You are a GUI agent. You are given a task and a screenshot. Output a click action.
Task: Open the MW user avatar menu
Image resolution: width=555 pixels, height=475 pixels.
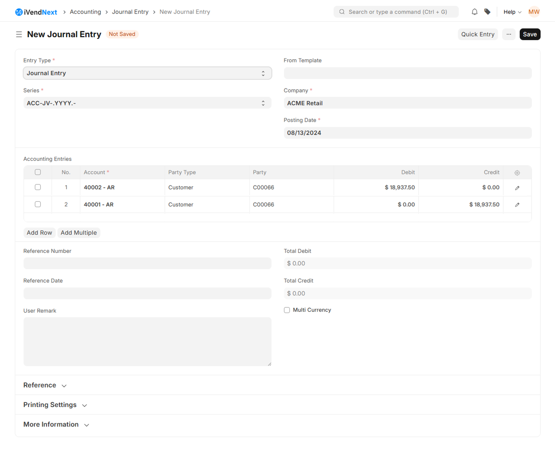pos(534,12)
